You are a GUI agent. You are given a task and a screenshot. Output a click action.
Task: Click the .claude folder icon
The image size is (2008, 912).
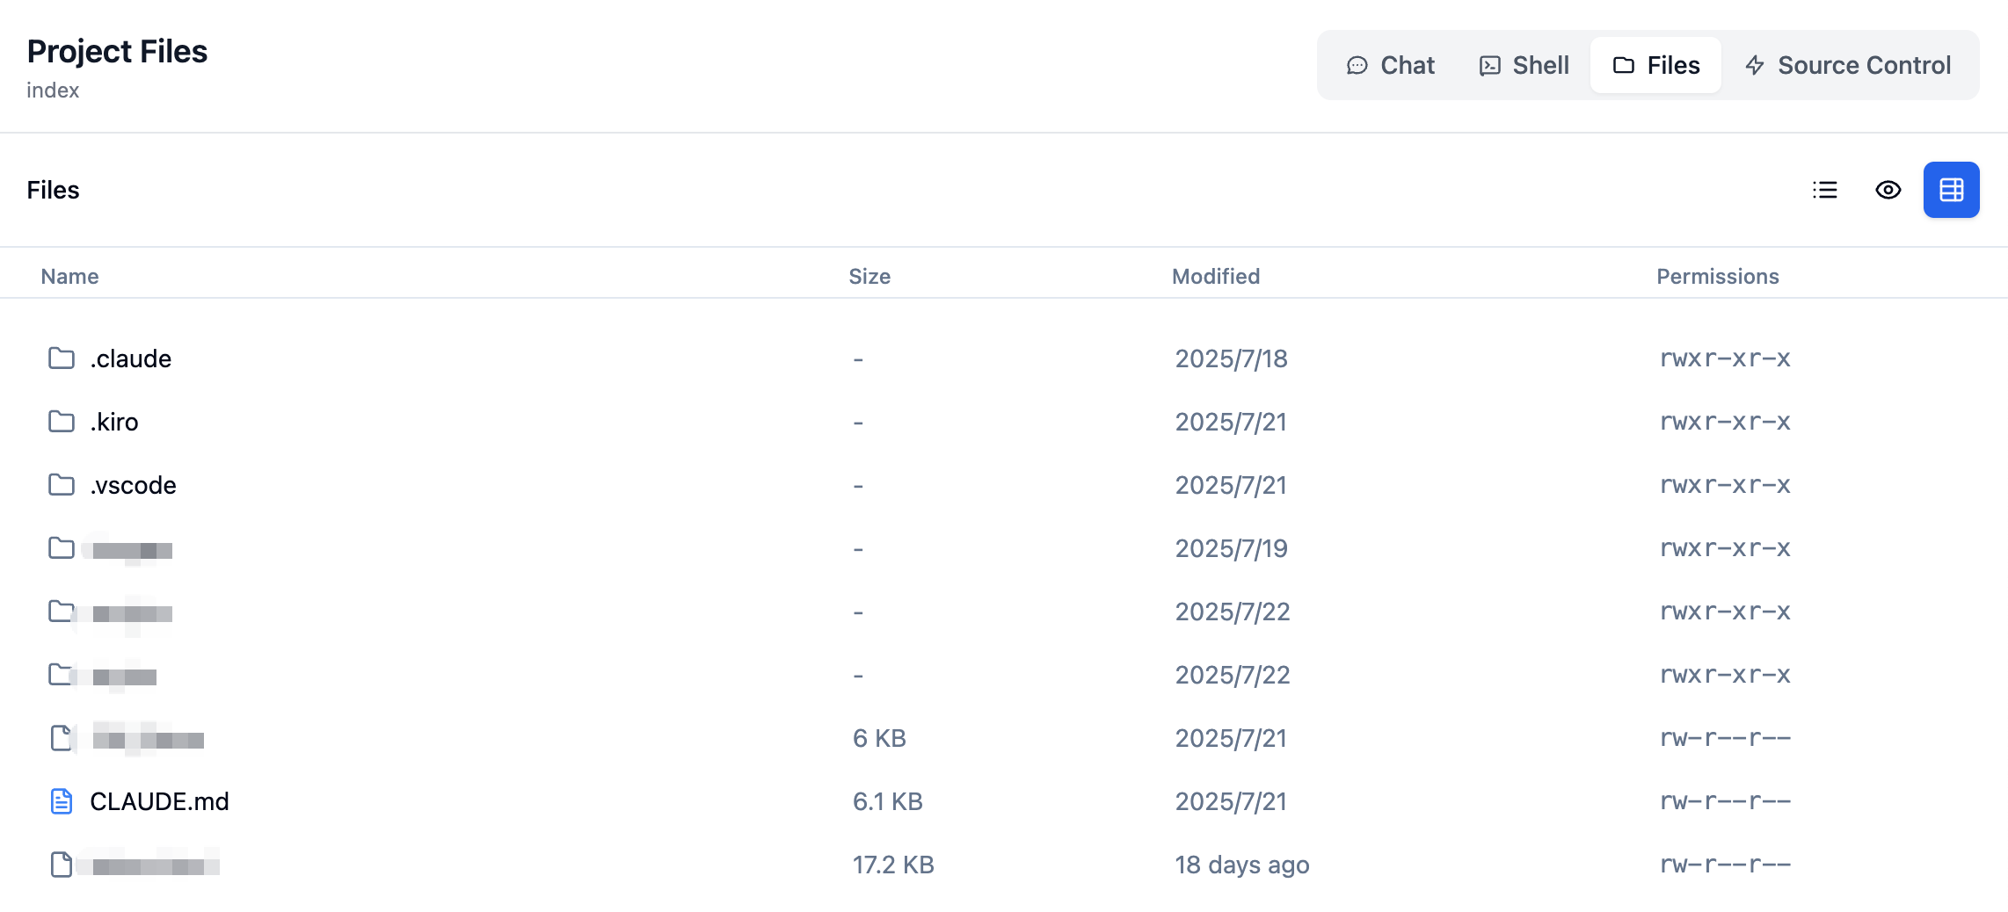(62, 358)
